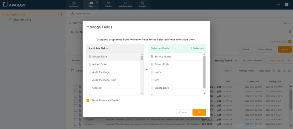293x129 pixels.
Task: Click the trash icon beside the search query
Action: click(x=290, y=32)
